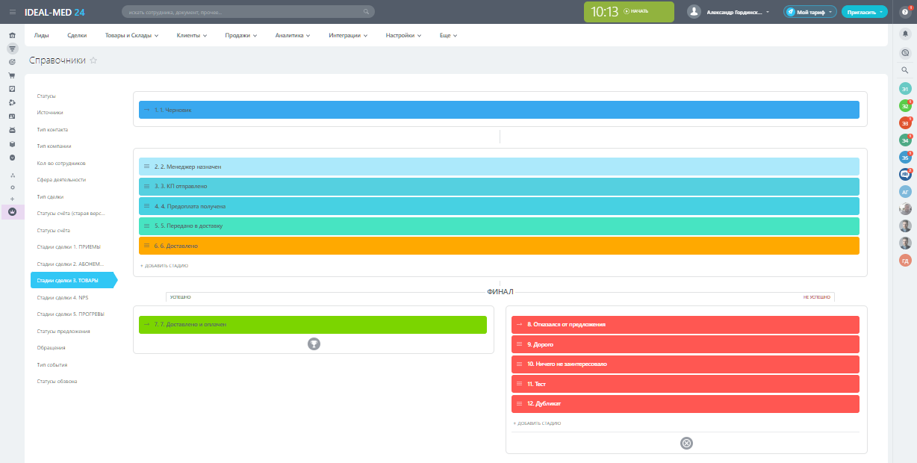Open Стадии сделки 1. ПРИЕМЫ
Screen dimensions: 917x463
69,246
